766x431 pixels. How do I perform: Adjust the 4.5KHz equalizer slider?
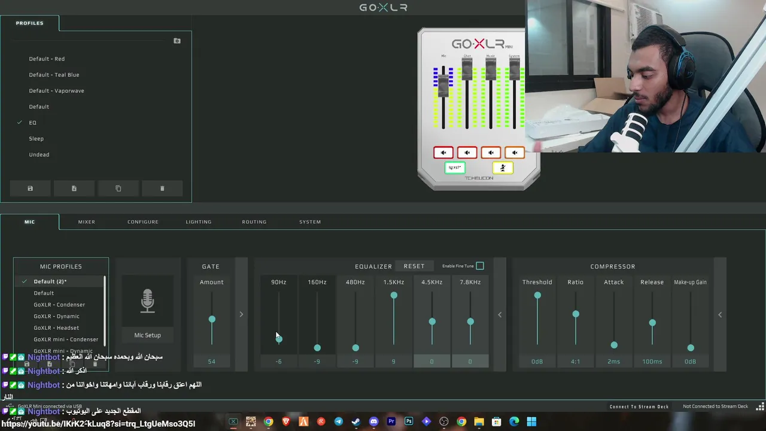(432, 321)
